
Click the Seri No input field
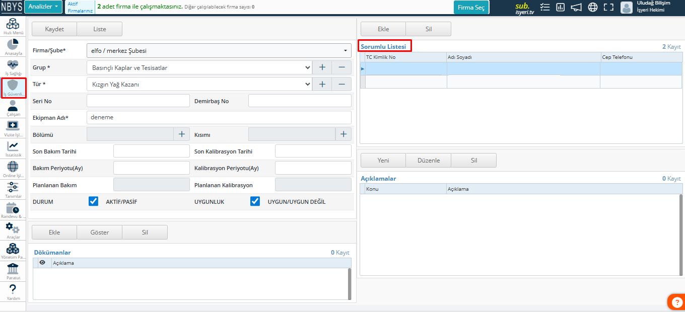coord(138,101)
